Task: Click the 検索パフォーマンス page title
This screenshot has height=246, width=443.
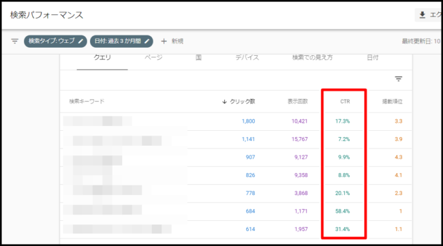Action: (x=46, y=15)
